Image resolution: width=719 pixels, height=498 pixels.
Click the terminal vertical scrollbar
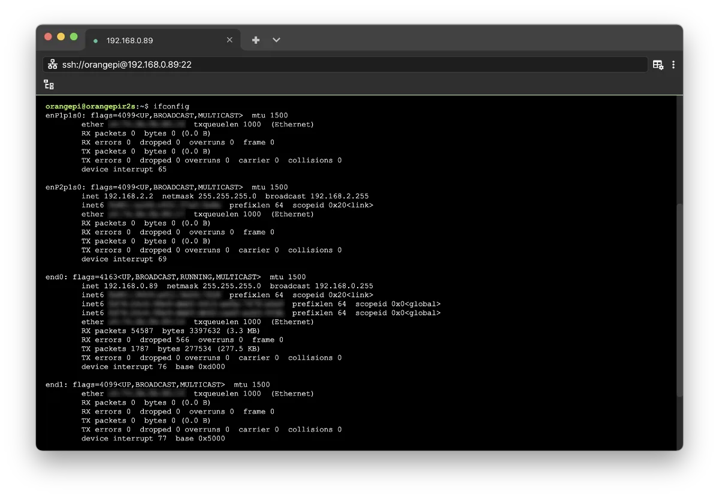tap(679, 300)
